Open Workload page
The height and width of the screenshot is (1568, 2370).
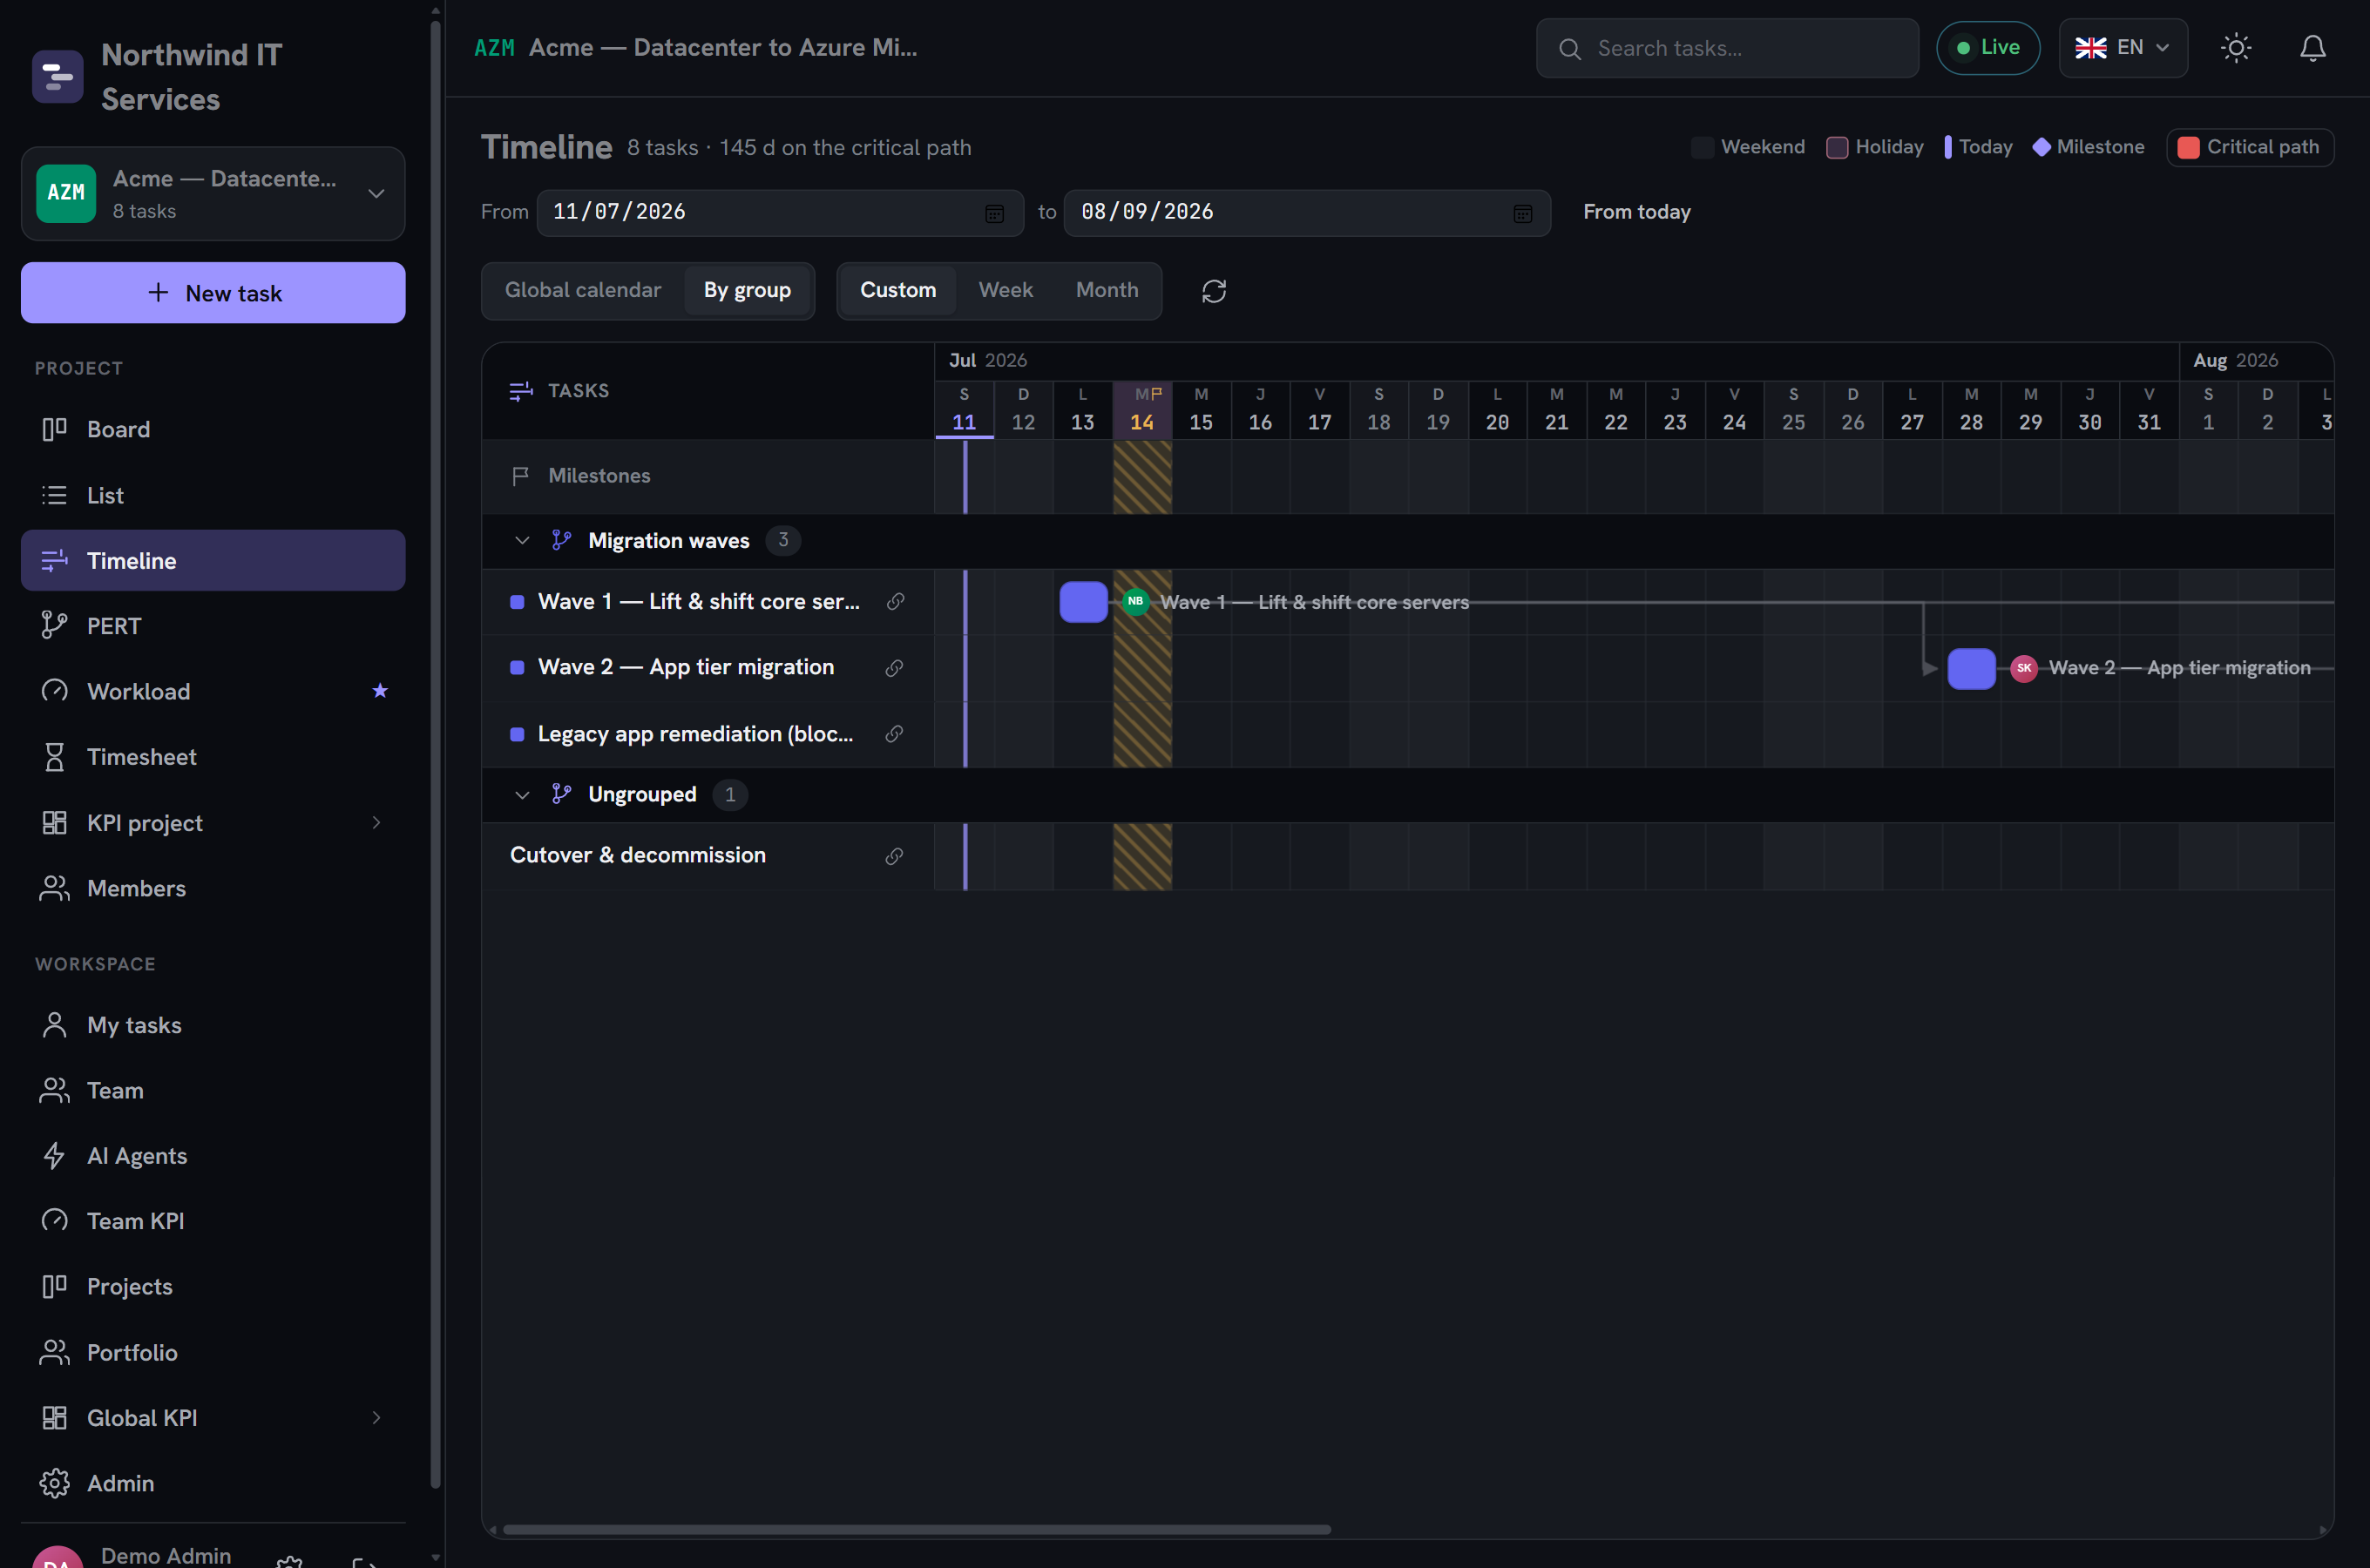point(213,691)
